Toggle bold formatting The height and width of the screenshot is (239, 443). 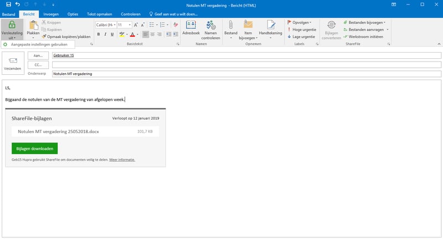(x=99, y=34)
